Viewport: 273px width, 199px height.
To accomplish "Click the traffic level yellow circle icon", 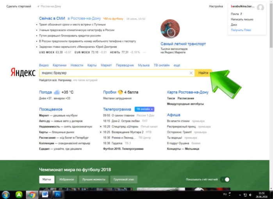I will point(120,92).
